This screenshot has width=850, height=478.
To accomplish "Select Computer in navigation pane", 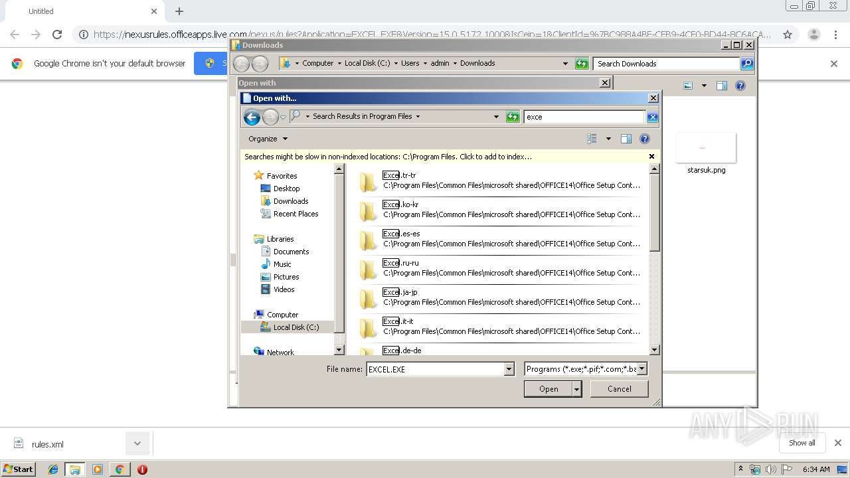I will pyautogui.click(x=282, y=315).
